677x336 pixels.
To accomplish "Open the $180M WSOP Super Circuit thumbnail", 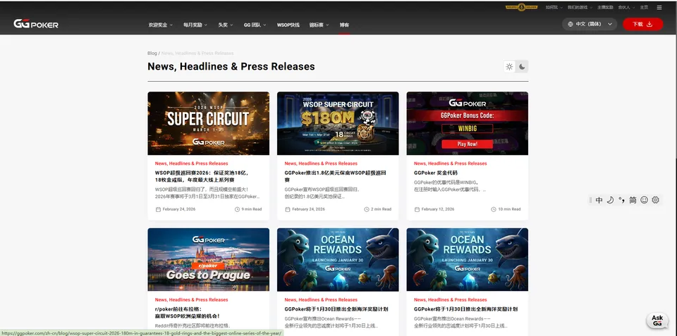I will (x=338, y=123).
